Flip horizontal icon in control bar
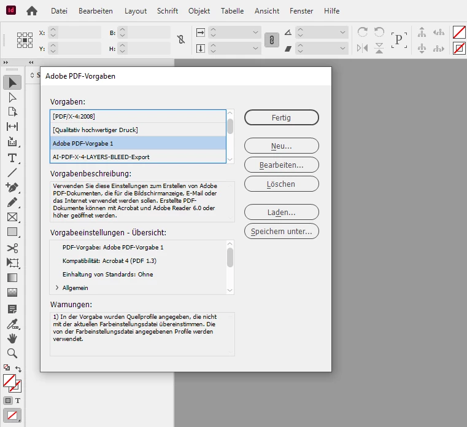The image size is (467, 427). pyautogui.click(x=363, y=48)
